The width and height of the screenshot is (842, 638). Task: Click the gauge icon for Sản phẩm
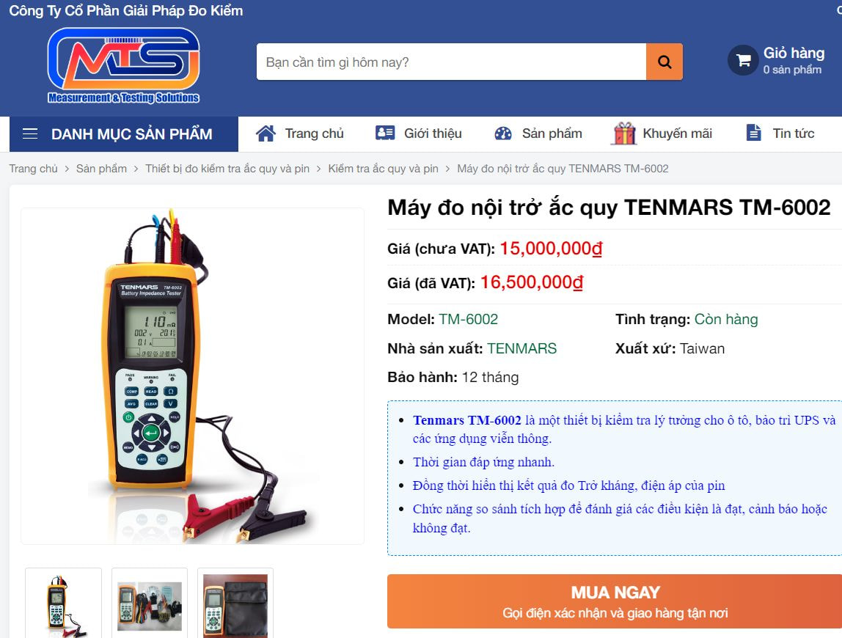[503, 133]
